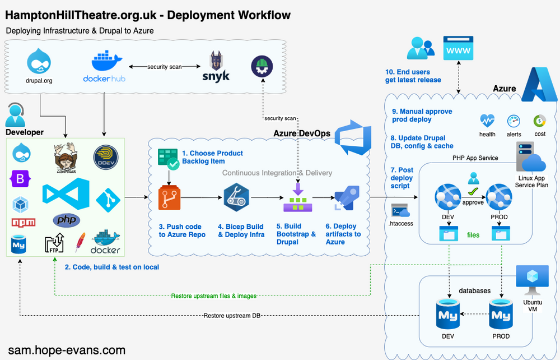Adjust the alerts gauge indicator
This screenshot has width=560, height=360.
coord(514,122)
